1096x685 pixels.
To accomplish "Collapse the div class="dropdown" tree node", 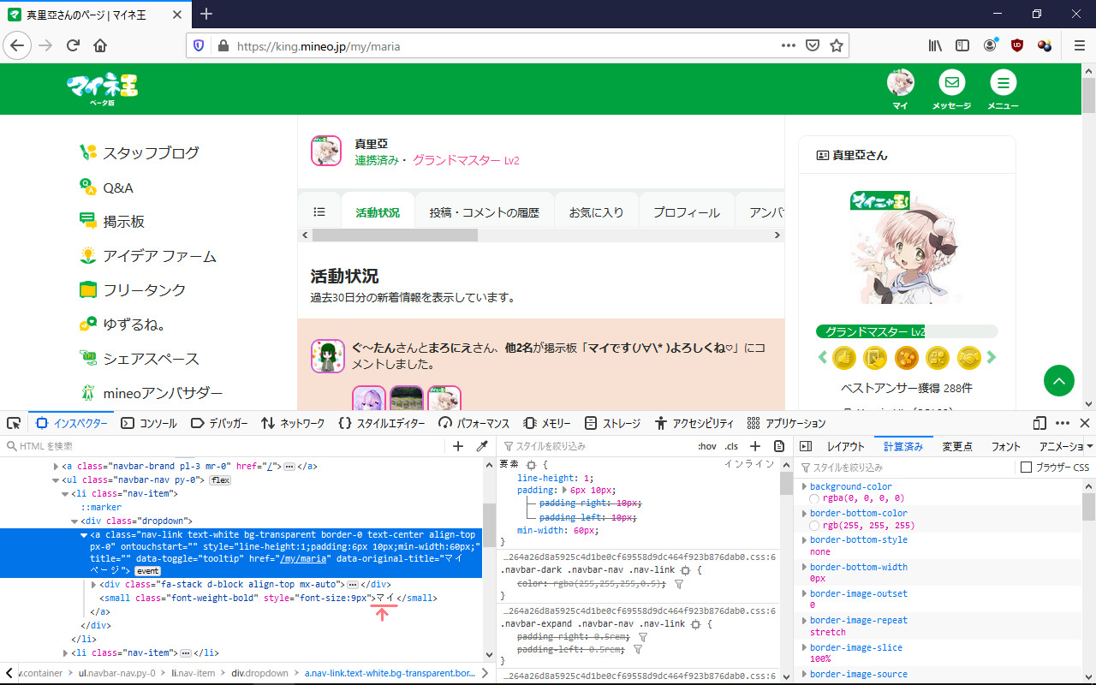I will [x=74, y=521].
